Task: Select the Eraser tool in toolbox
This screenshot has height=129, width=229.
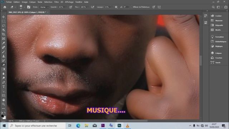Action: 4,65
